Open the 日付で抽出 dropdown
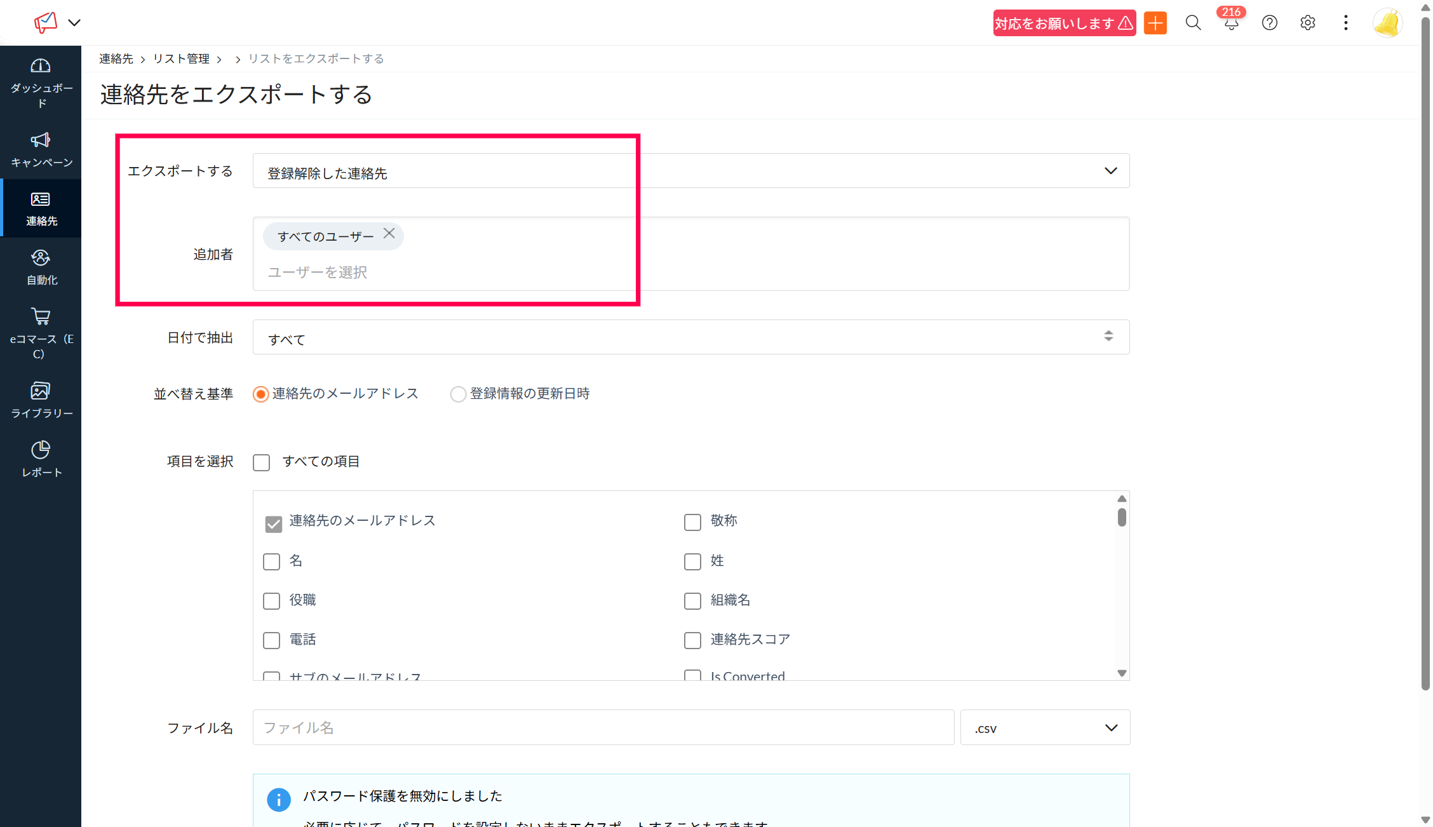Image resolution: width=1433 pixels, height=827 pixels. [x=690, y=337]
